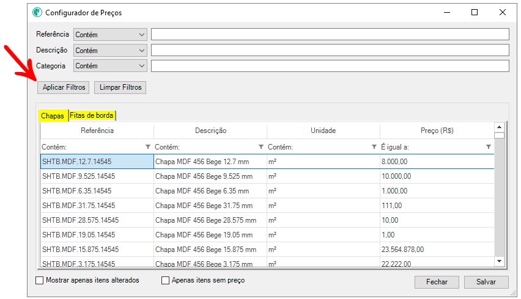Click the Referência filter text field
521x299 pixels.
point(330,35)
